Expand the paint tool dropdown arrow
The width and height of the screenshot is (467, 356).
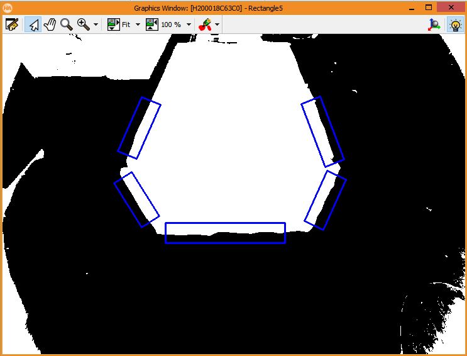[x=217, y=25]
